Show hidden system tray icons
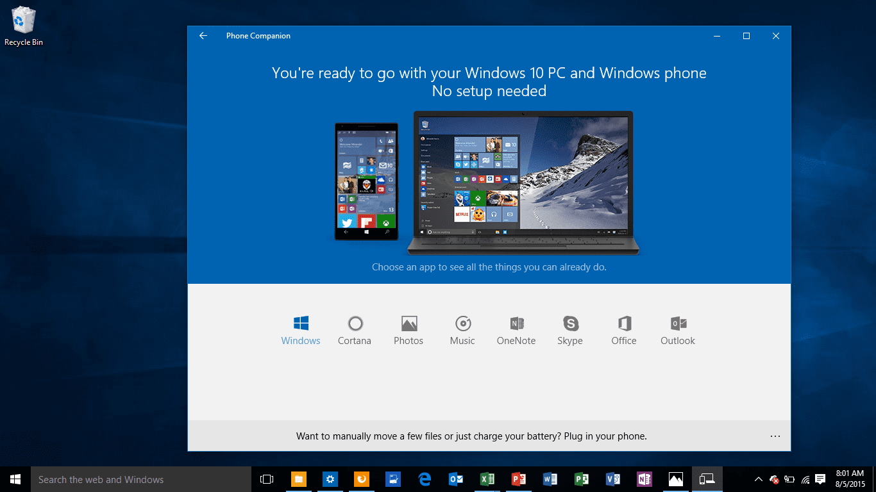This screenshot has height=492, width=876. (x=759, y=479)
